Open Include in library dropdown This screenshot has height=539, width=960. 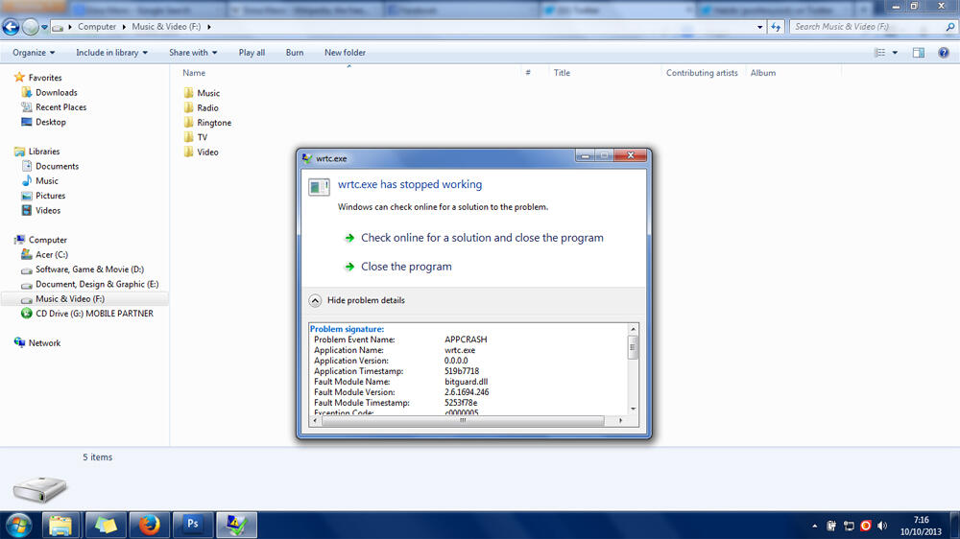pyautogui.click(x=111, y=53)
